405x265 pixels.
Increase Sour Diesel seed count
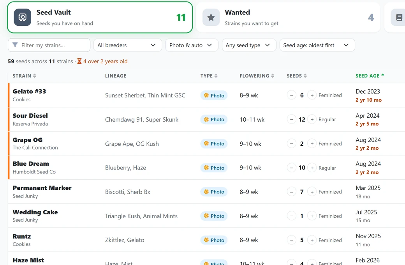(312, 119)
